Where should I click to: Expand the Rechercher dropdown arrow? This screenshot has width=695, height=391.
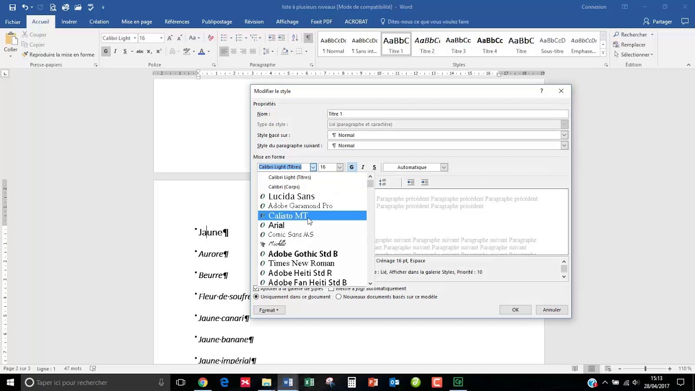pos(652,35)
